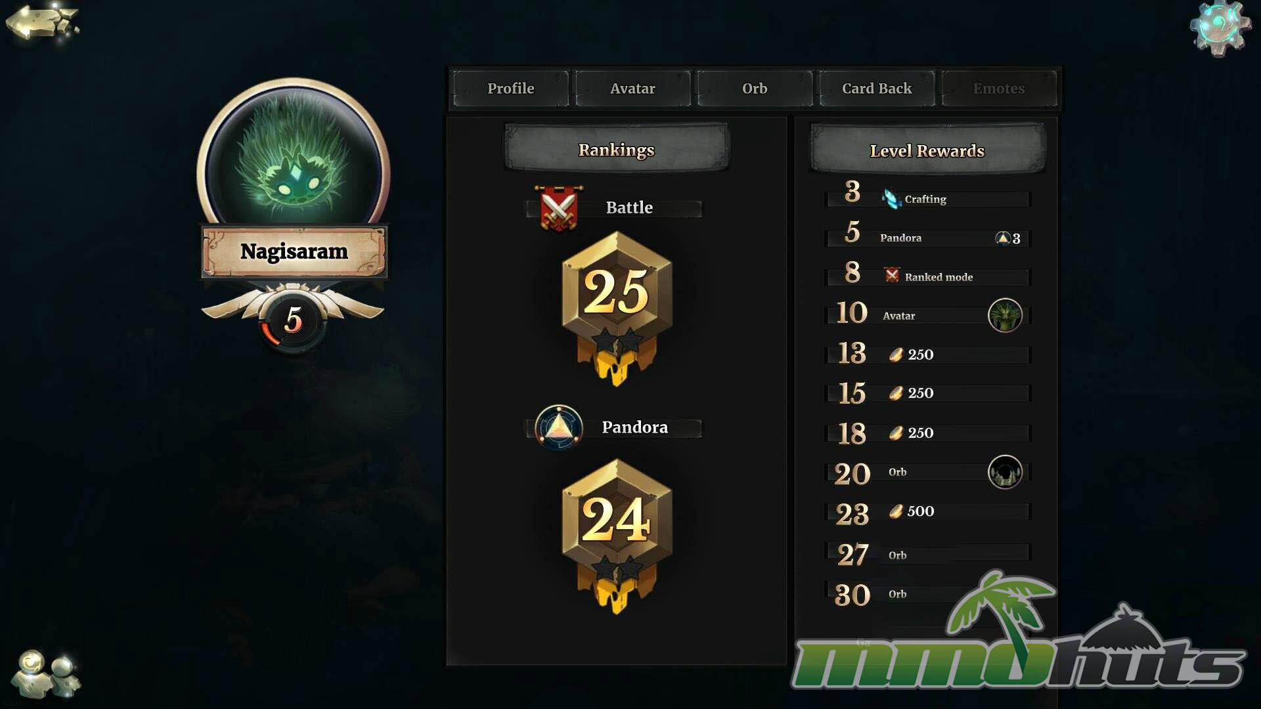The width and height of the screenshot is (1261, 709).
Task: Click the Crafting crystal icon
Action: coord(891,198)
